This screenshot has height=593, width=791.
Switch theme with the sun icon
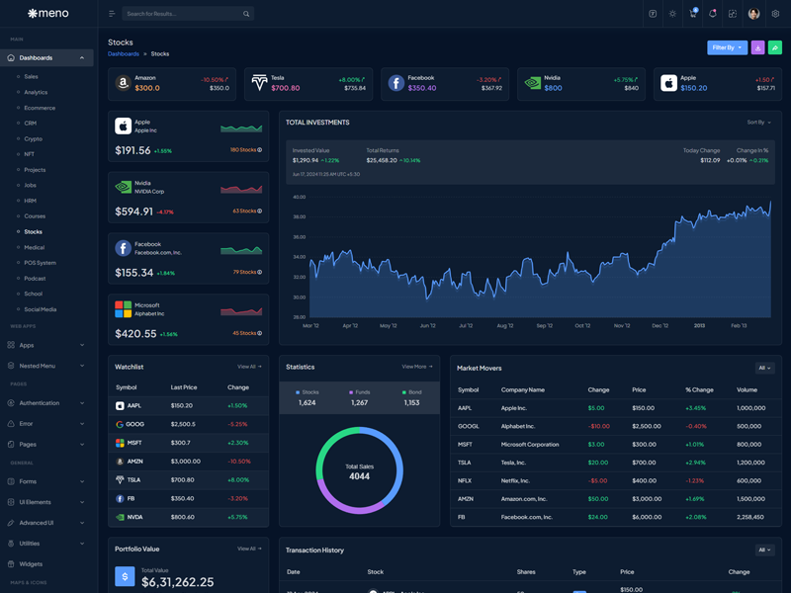click(x=672, y=14)
